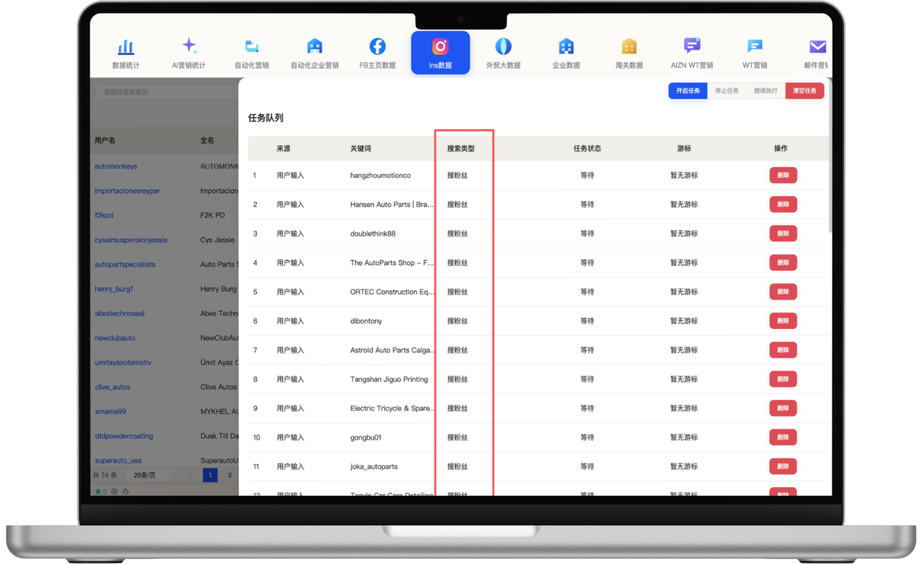The height and width of the screenshot is (564, 922).
Task: Click the 任务队列 heading text
Action: [x=266, y=118]
